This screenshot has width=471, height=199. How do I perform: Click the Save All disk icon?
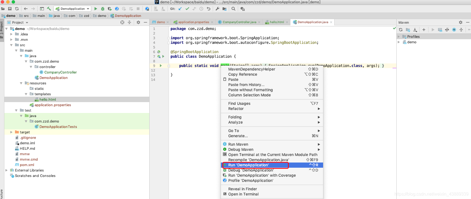pyautogui.click(x=10, y=9)
